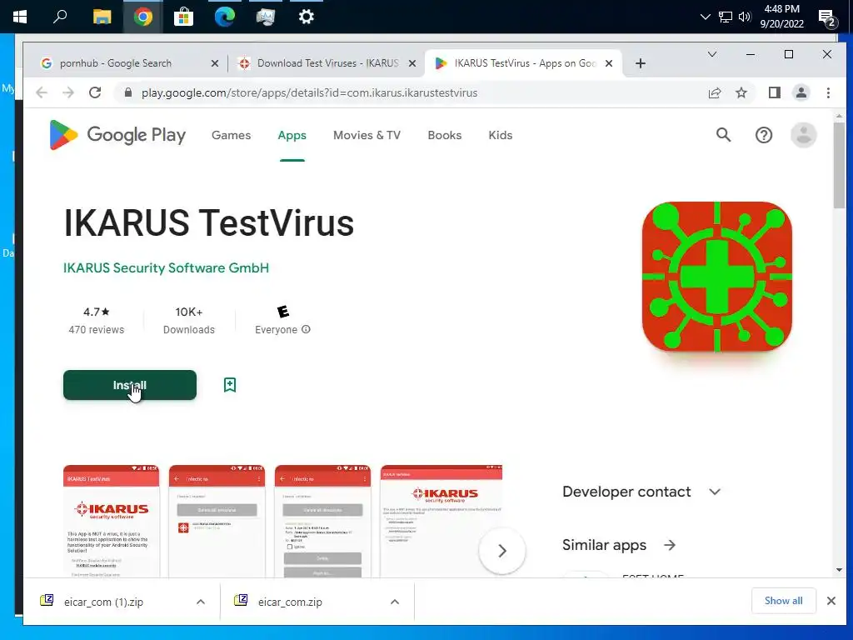Open volume control in tray

[745, 17]
